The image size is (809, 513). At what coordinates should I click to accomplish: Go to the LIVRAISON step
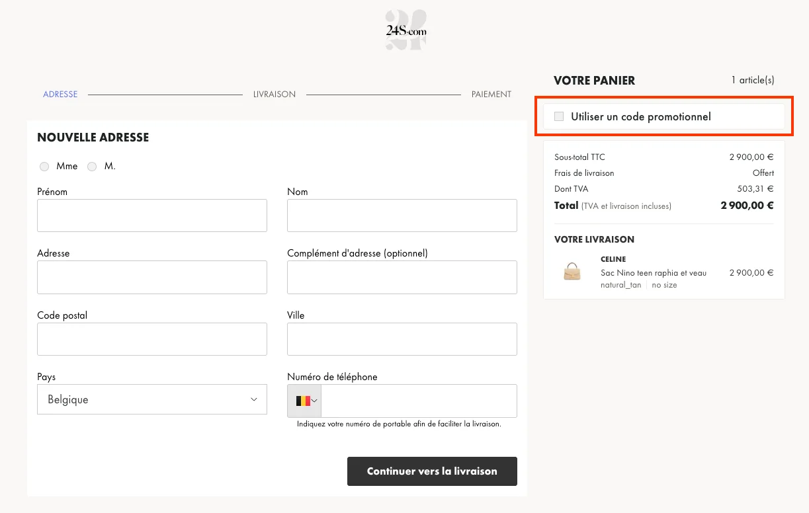pyautogui.click(x=275, y=95)
